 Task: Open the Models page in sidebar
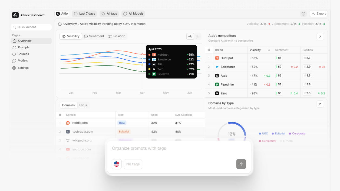pyautogui.click(x=20, y=61)
